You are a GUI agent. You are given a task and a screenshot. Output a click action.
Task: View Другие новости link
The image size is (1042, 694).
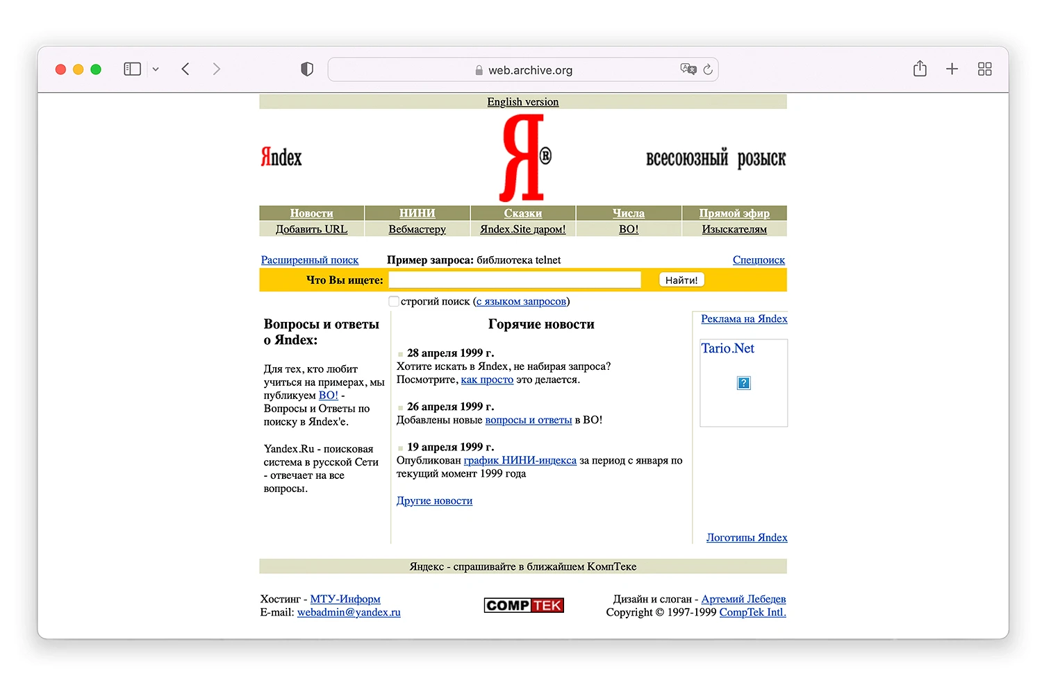click(434, 500)
